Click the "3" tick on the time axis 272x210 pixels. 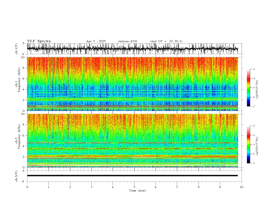point(91,187)
